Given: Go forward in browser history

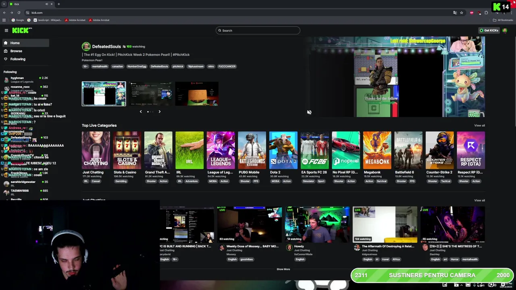Looking at the screenshot, I should click(11, 12).
